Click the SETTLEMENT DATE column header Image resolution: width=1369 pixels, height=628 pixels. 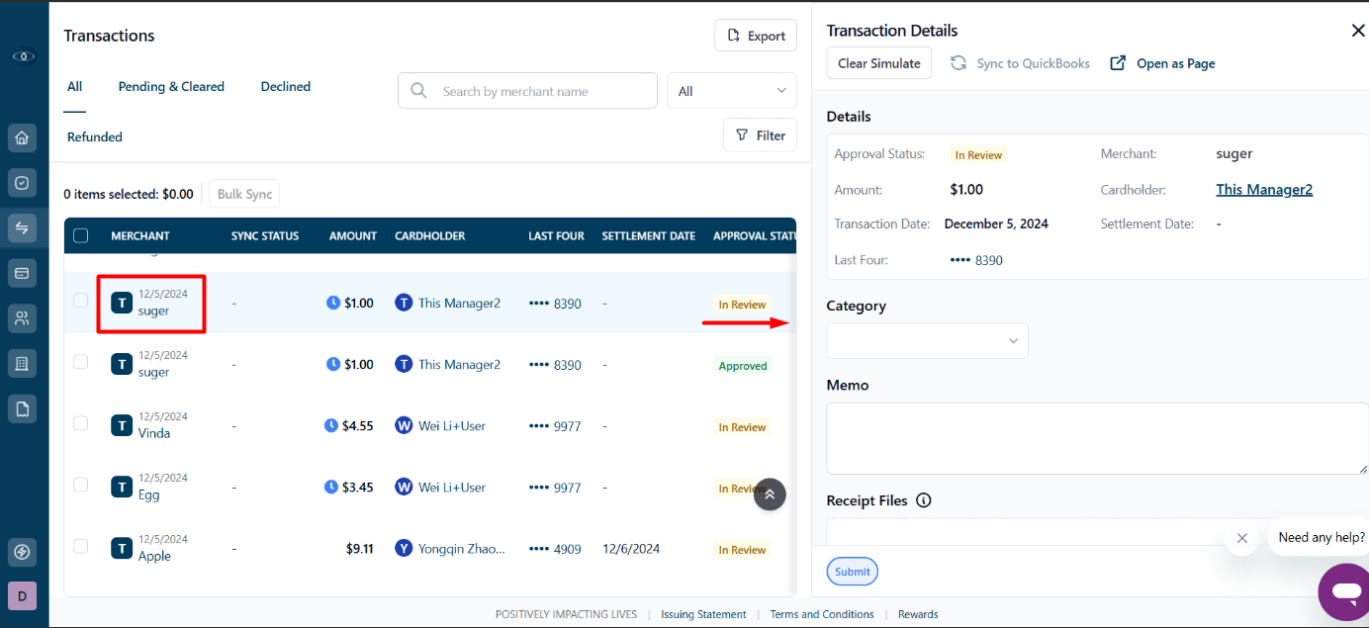pyautogui.click(x=649, y=236)
